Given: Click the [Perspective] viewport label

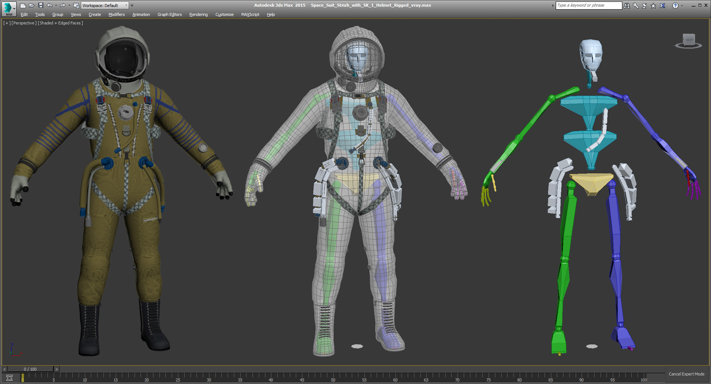Looking at the screenshot, I should coord(24,23).
